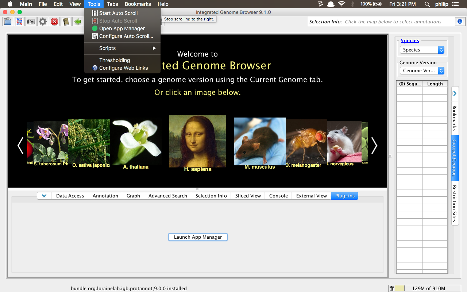The width and height of the screenshot is (467, 292).
Task: Switch to the Sliced View tab
Action: point(248,196)
